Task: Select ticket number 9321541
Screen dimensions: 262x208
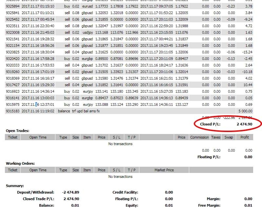Action: pyautogui.click(x=13, y=39)
